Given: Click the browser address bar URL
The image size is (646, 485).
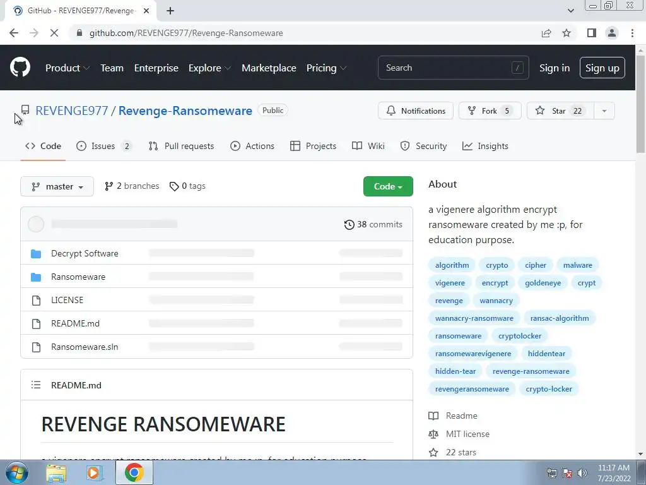Looking at the screenshot, I should point(186,33).
